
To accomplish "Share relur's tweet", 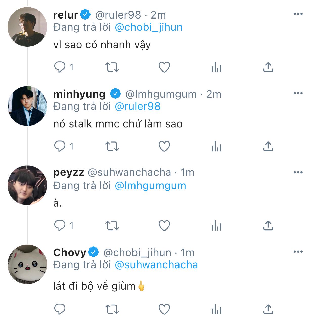I will (268, 67).
